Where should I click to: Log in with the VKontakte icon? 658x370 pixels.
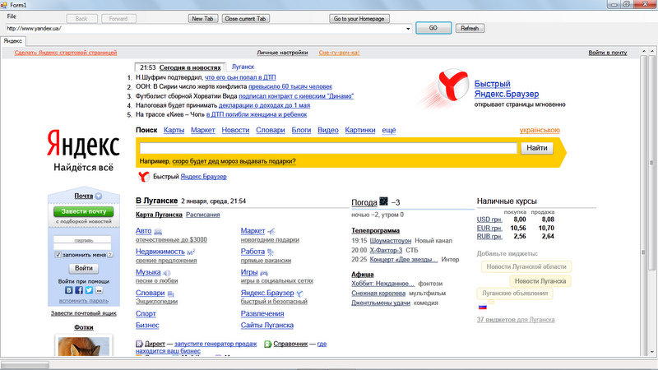pos(69,290)
